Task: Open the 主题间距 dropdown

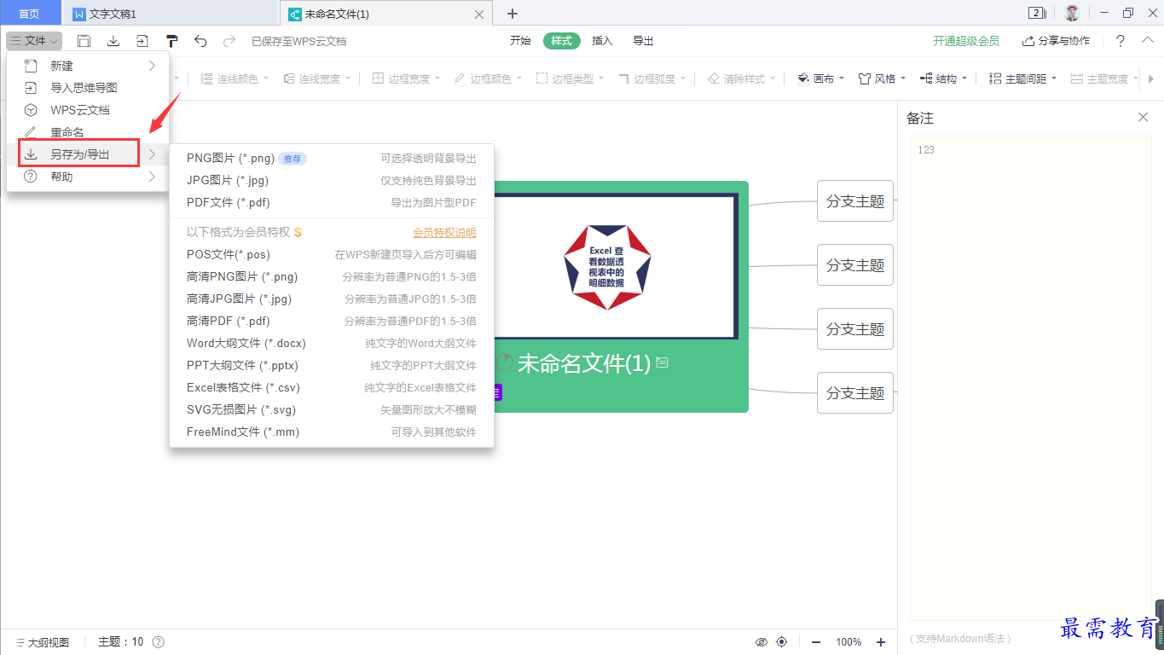Action: click(x=1022, y=78)
